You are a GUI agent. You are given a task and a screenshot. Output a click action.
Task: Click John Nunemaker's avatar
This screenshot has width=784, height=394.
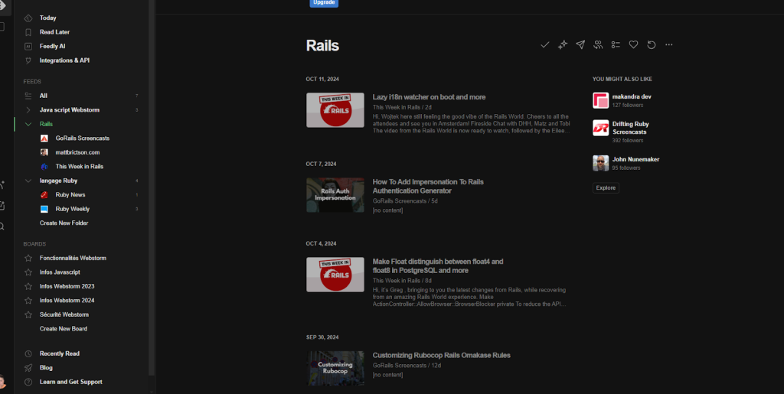tap(600, 163)
